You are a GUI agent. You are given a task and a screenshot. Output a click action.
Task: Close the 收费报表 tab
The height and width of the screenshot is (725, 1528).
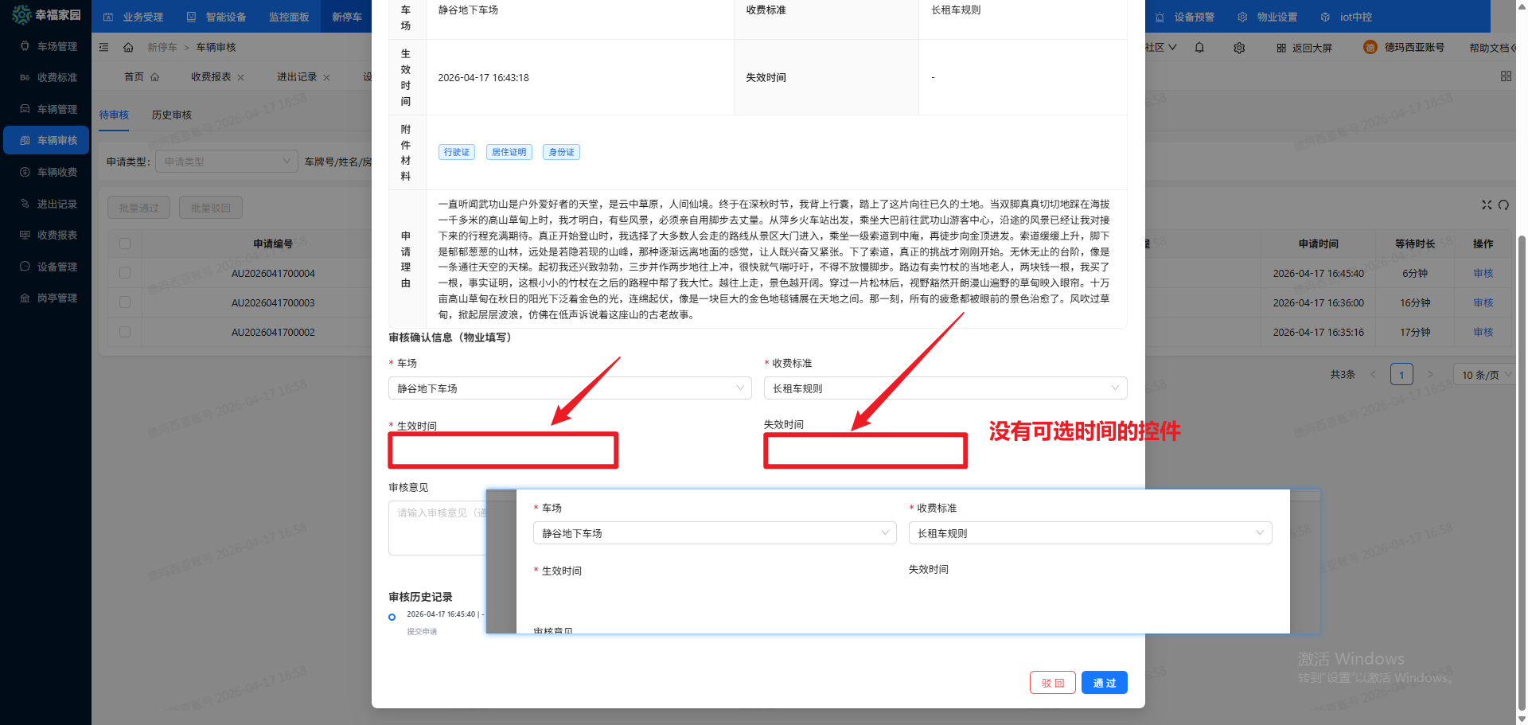[241, 77]
